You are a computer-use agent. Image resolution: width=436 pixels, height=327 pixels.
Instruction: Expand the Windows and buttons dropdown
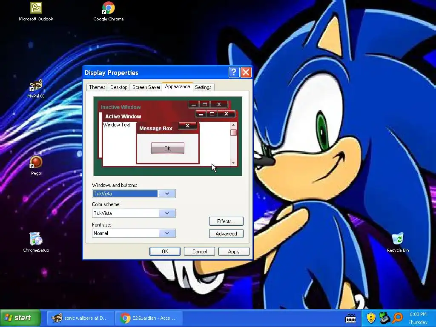(x=167, y=194)
